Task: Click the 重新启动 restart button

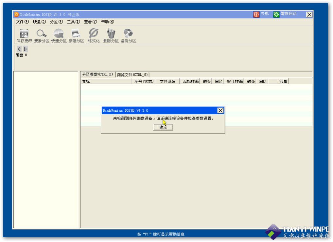Action: pyautogui.click(x=285, y=14)
